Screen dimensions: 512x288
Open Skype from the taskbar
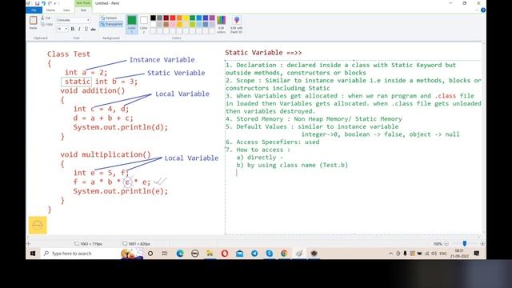(269, 254)
